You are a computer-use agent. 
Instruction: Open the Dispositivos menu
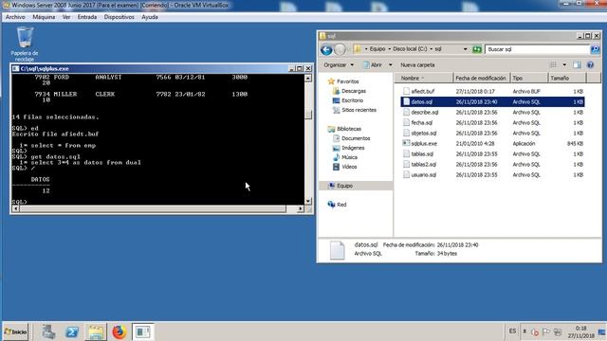(x=119, y=17)
